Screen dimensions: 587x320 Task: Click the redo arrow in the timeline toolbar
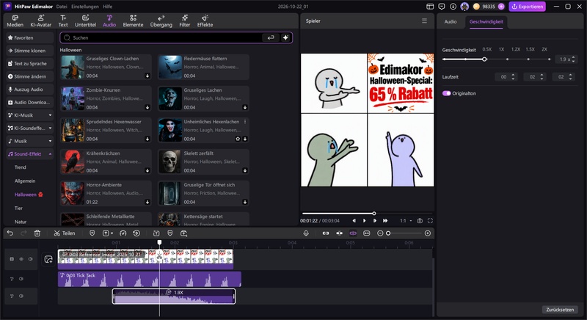click(x=23, y=233)
